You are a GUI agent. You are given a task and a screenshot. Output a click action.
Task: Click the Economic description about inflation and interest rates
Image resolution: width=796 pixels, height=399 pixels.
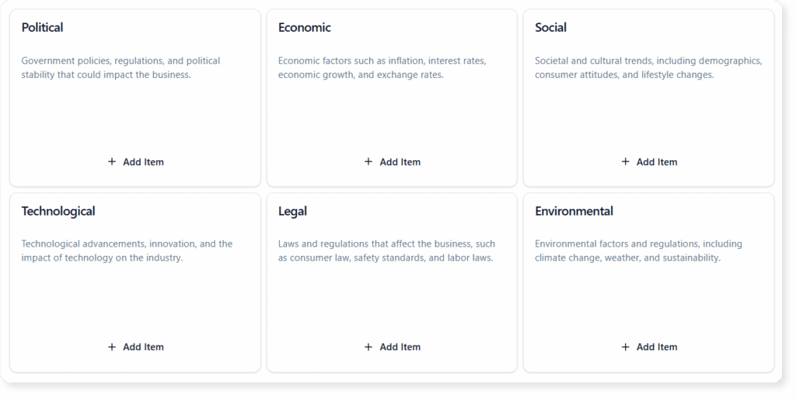pos(382,68)
